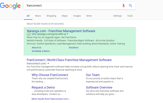This screenshot has width=163, height=103.
Task: Open the Our Team link
Action: 93,75
